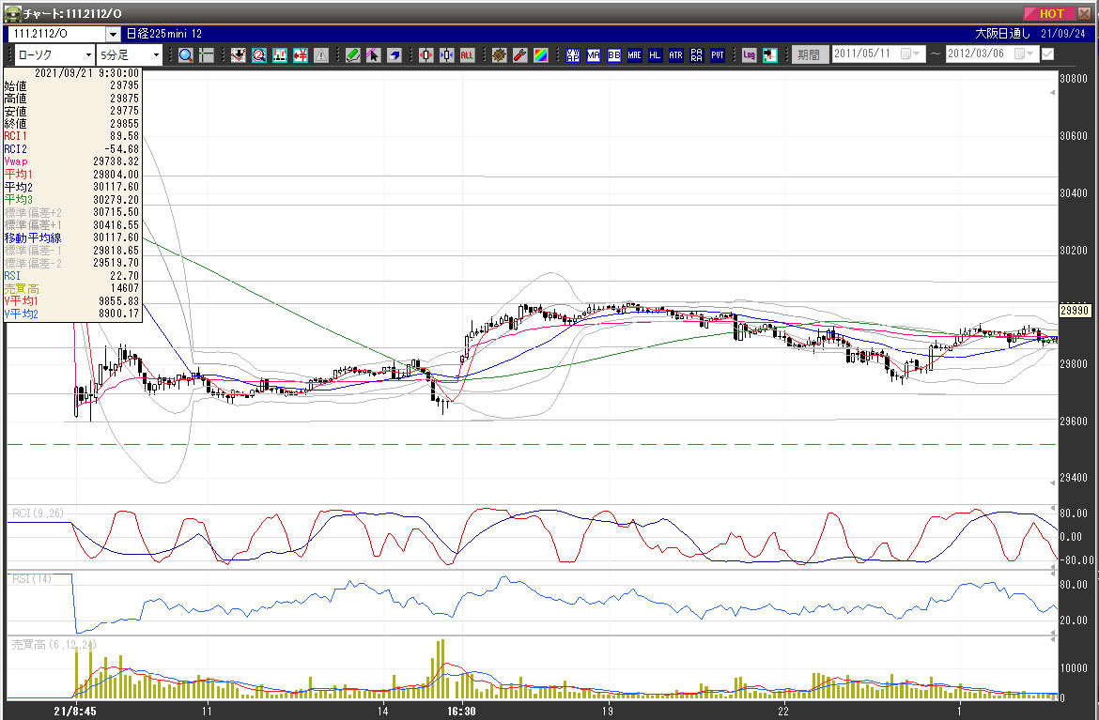Click the 29990 current price label

click(x=1075, y=311)
